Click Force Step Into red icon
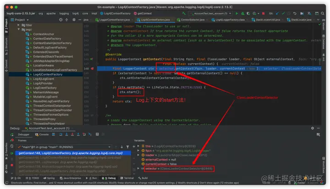Viewport: 330px width, 189px height. 72,134
